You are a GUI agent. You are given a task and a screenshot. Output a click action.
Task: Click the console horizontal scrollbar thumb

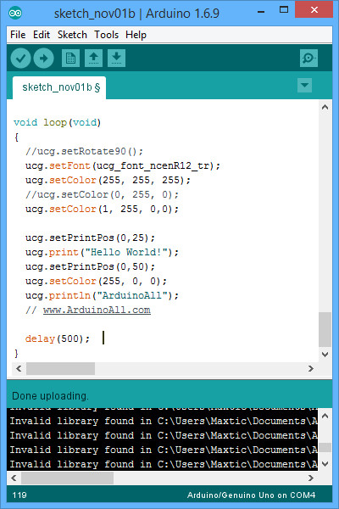click(x=68, y=478)
